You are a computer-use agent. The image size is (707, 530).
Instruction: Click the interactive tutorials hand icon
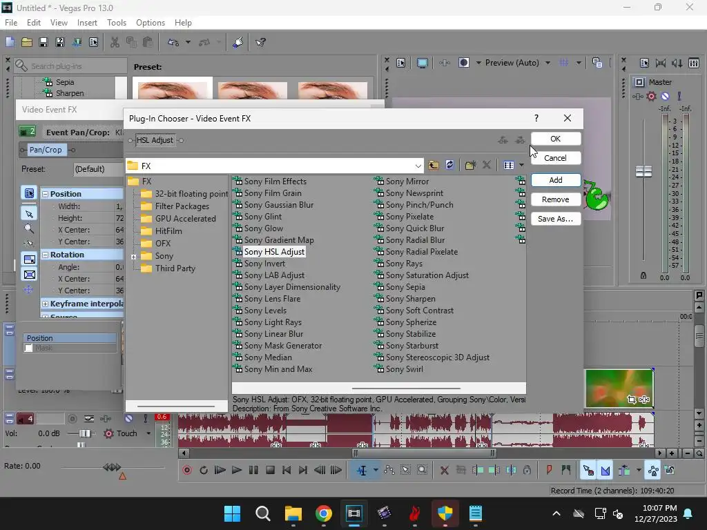(238, 42)
